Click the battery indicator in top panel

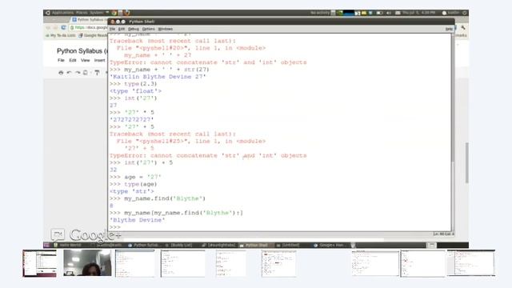(379, 13)
